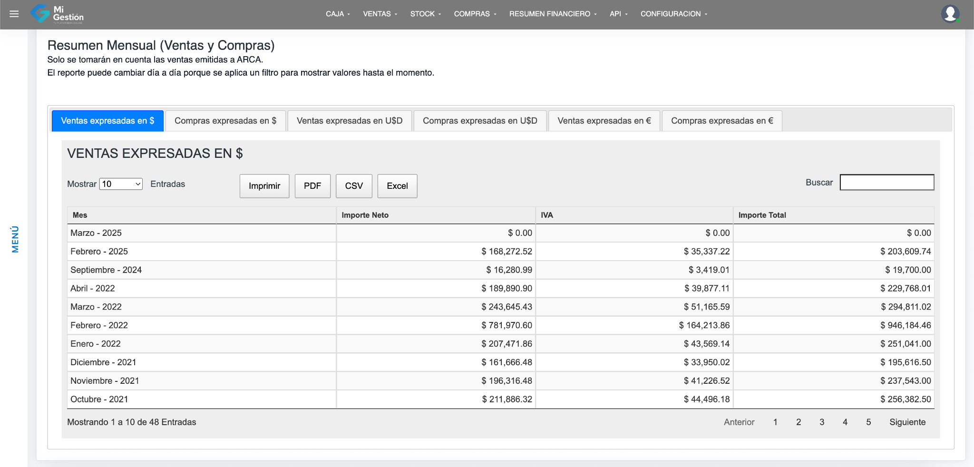Sort table by Importe Total column
This screenshot has width=974, height=467.
[x=762, y=215]
